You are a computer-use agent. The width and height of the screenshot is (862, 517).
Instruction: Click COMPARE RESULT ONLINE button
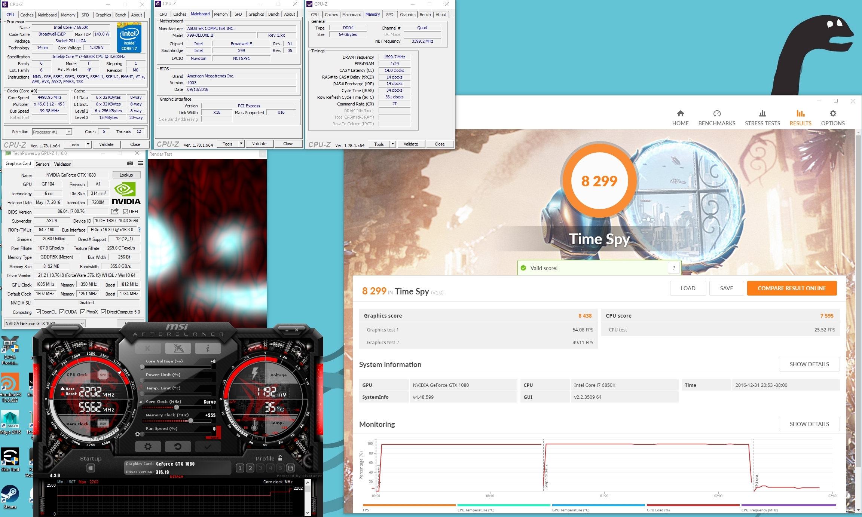(792, 288)
